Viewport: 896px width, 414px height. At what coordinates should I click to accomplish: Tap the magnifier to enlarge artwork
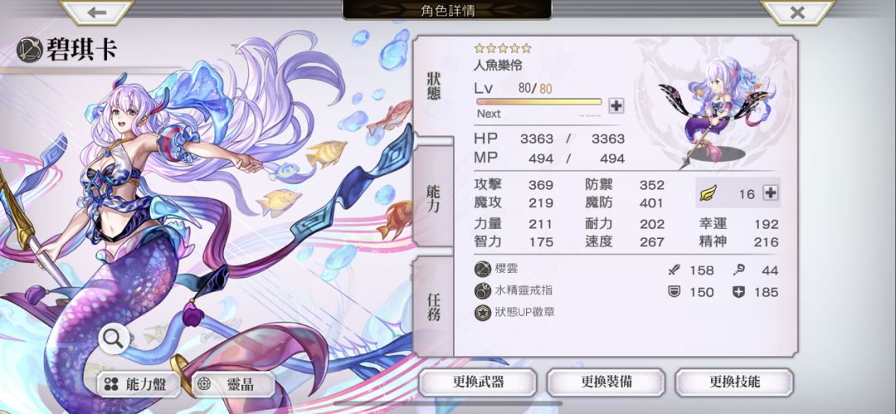(x=113, y=339)
